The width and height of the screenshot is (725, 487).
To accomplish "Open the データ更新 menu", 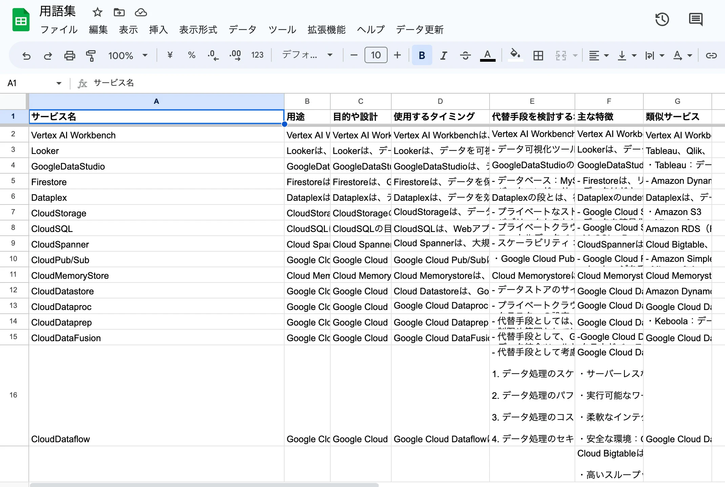I will [x=420, y=30].
